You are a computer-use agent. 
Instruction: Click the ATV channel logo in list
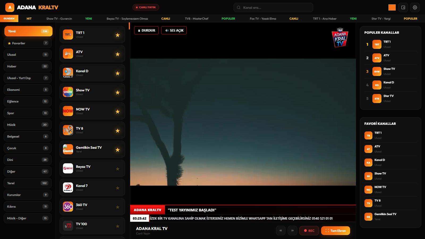tap(68, 54)
